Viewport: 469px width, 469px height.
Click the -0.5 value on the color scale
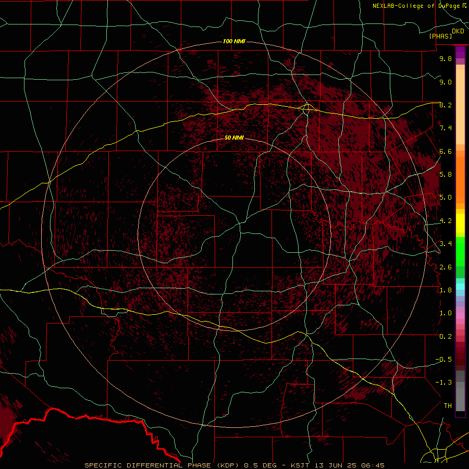[444, 360]
